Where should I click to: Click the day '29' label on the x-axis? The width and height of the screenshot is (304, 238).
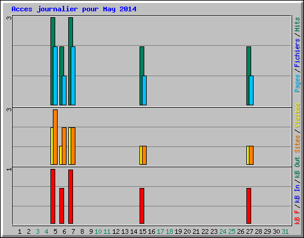point(267,231)
